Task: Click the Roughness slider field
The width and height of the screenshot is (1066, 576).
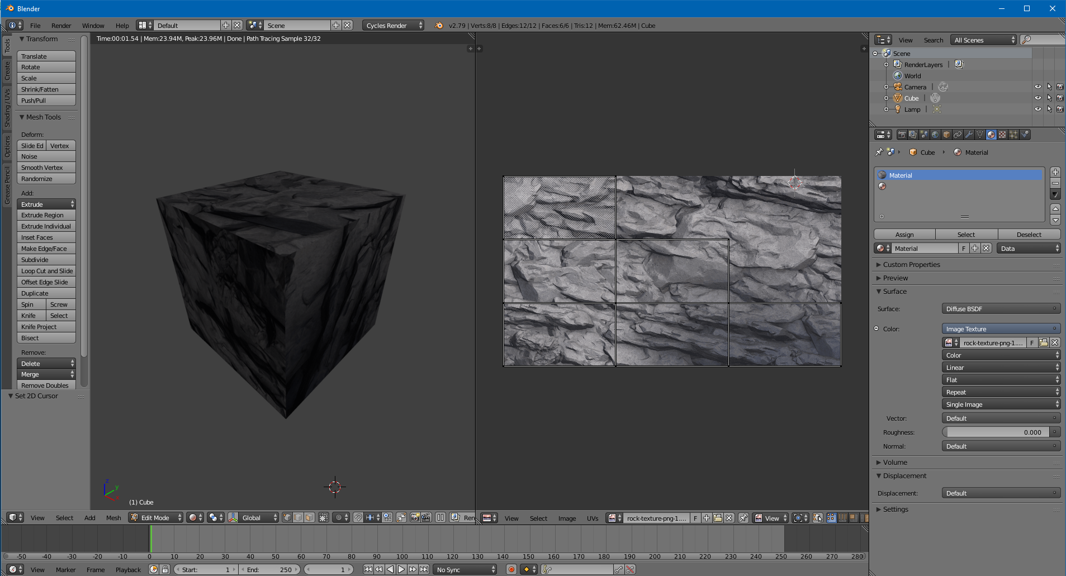Action: pos(996,432)
